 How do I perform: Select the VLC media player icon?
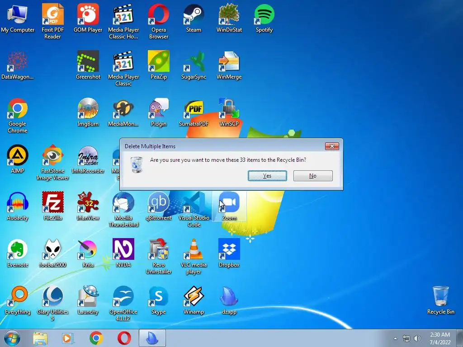tap(194, 257)
